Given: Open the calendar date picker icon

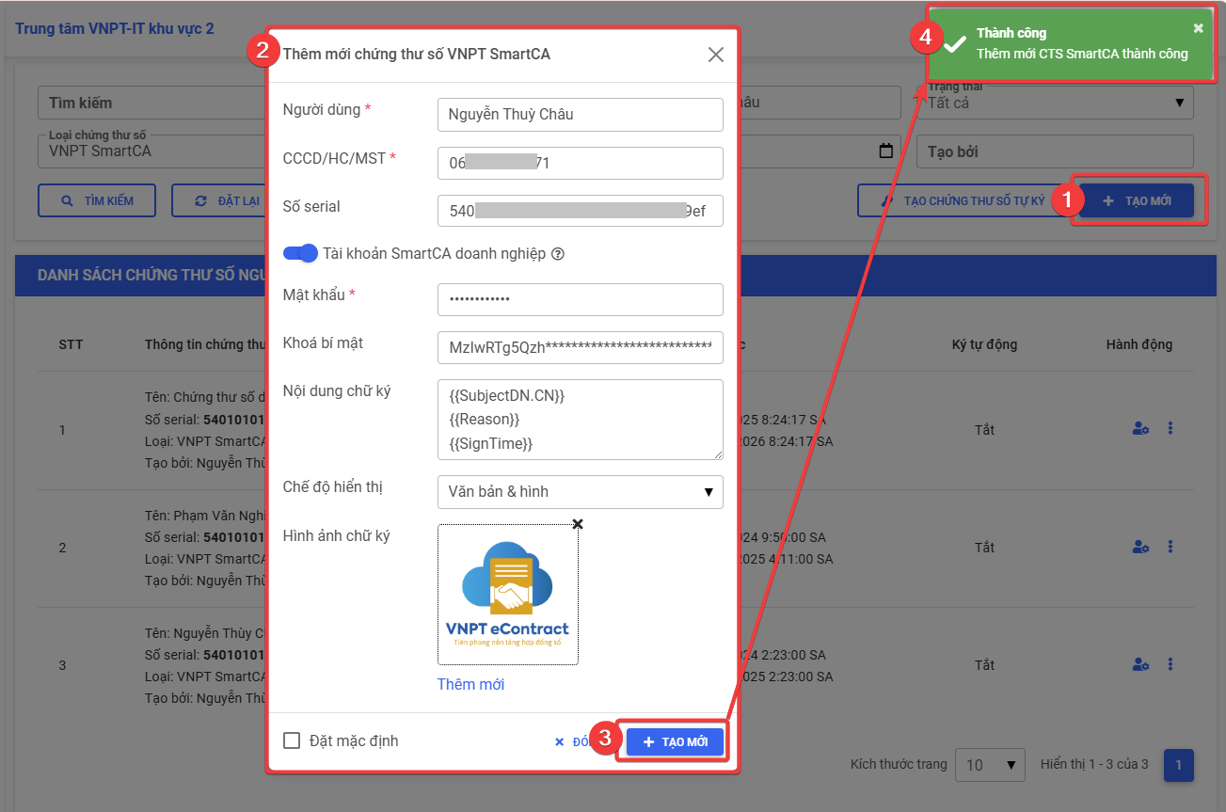Looking at the screenshot, I should point(884,151).
